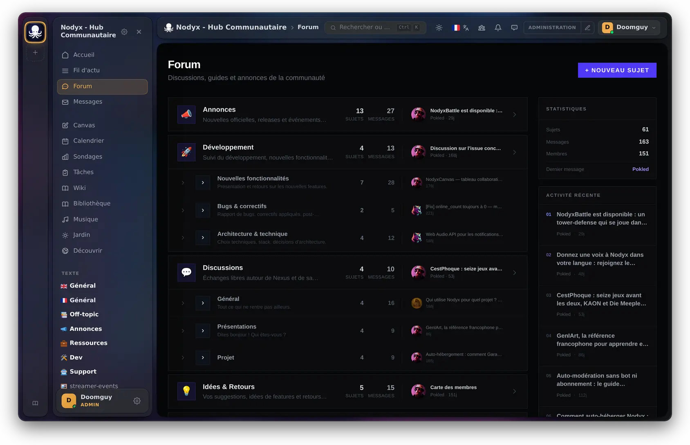The width and height of the screenshot is (690, 445).
Task: Open the book icon at the bottom of the left rail
Action: pyautogui.click(x=35, y=403)
